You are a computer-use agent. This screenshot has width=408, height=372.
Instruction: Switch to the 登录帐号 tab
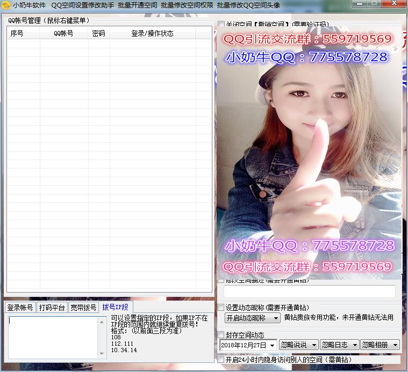pos(20,308)
